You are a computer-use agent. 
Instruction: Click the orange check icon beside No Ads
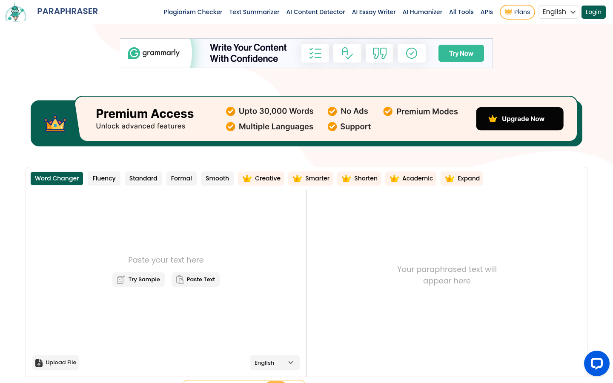point(332,111)
